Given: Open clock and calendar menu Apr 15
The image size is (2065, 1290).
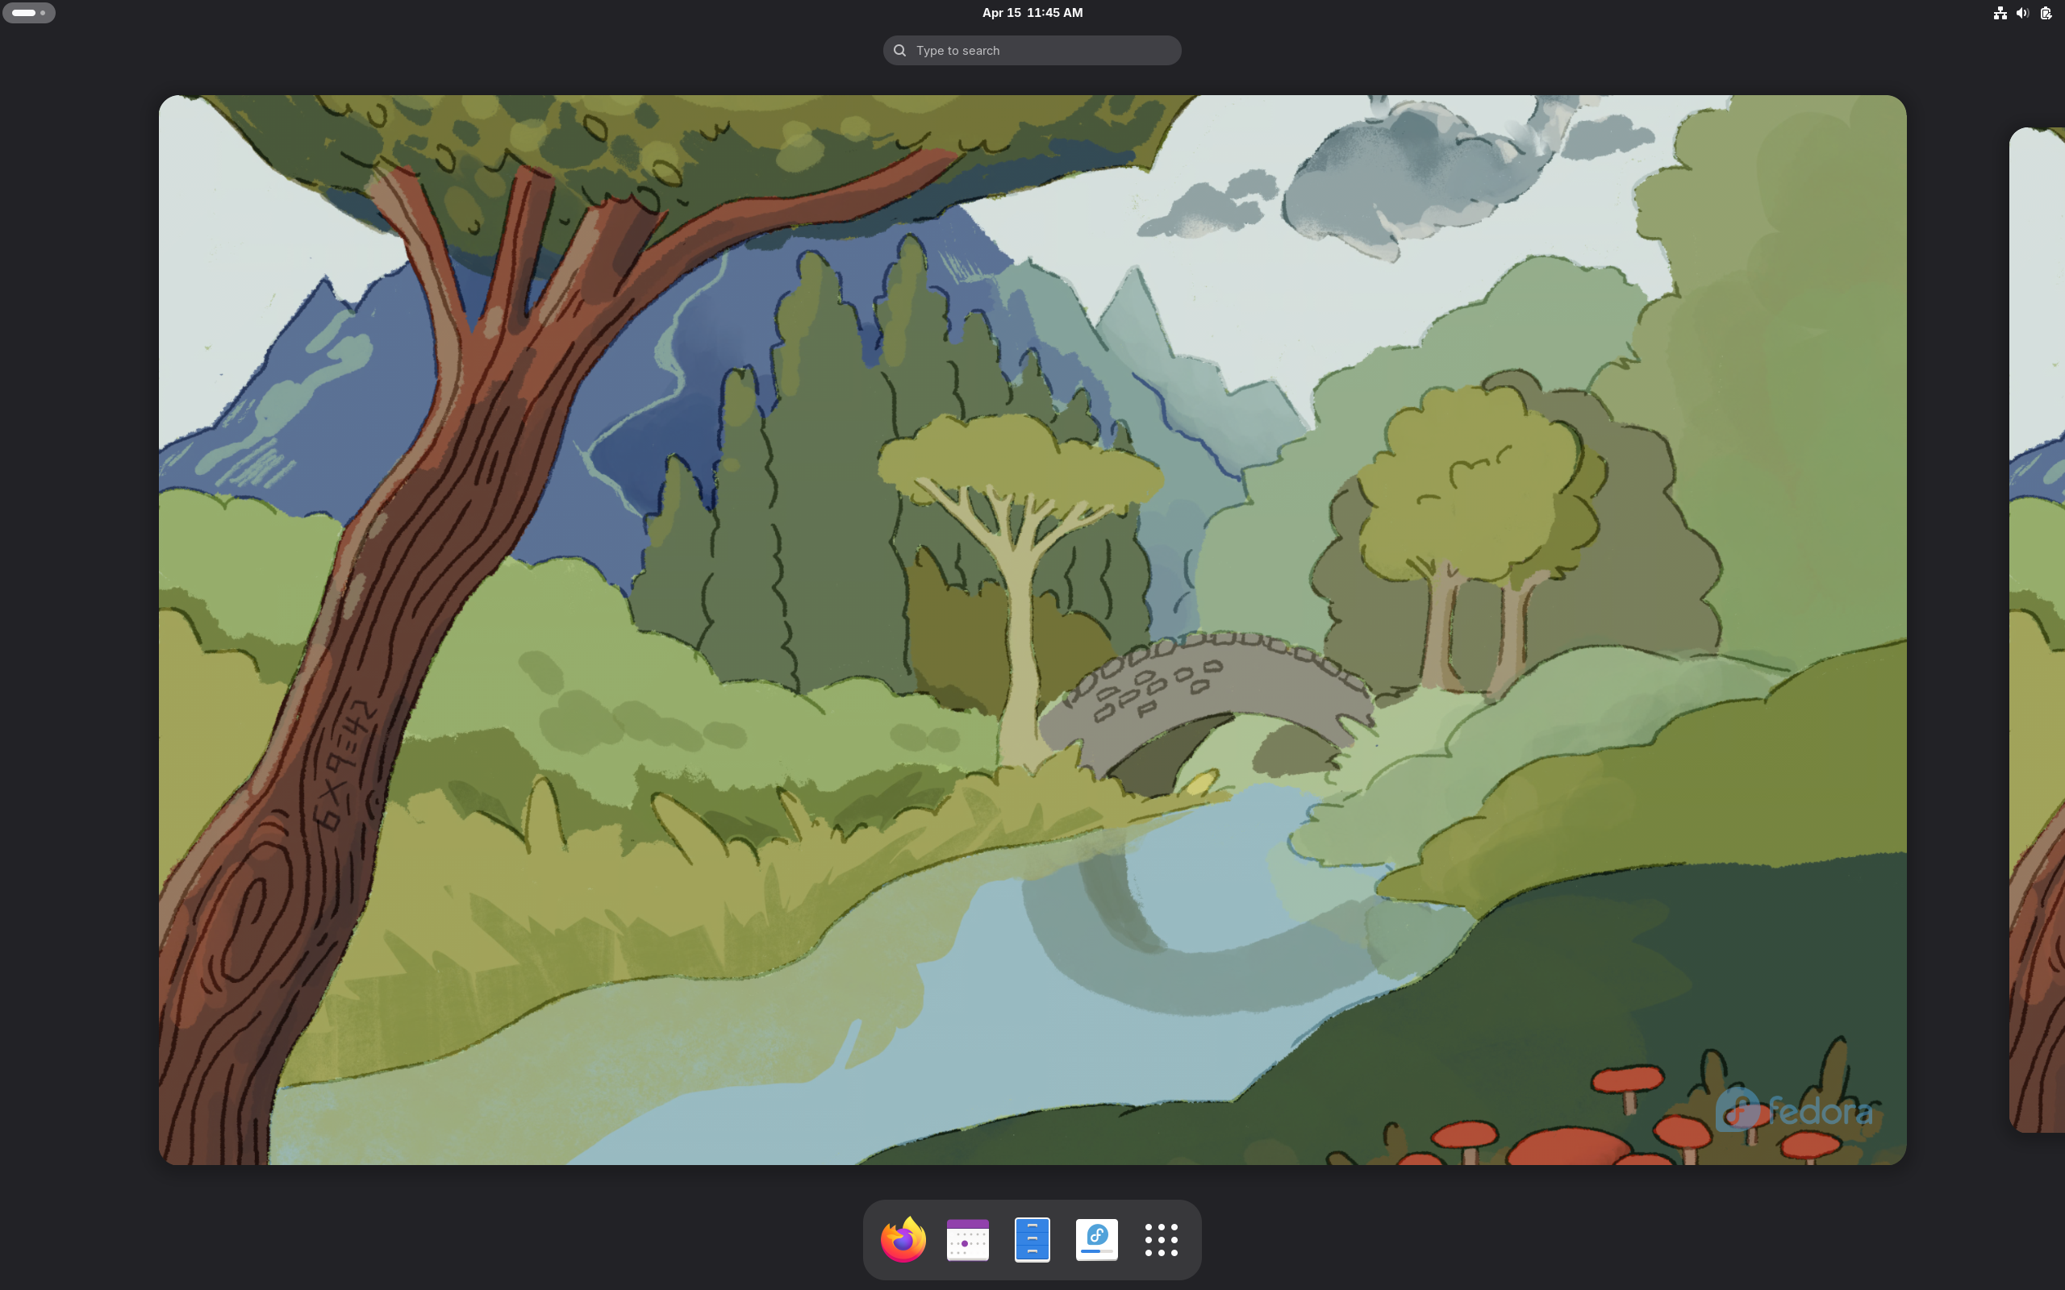Looking at the screenshot, I should (x=1032, y=13).
